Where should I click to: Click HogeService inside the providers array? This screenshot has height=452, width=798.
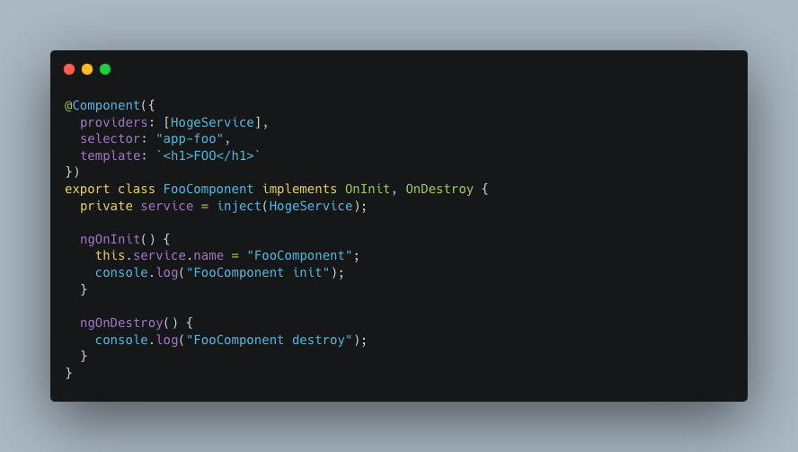212,122
